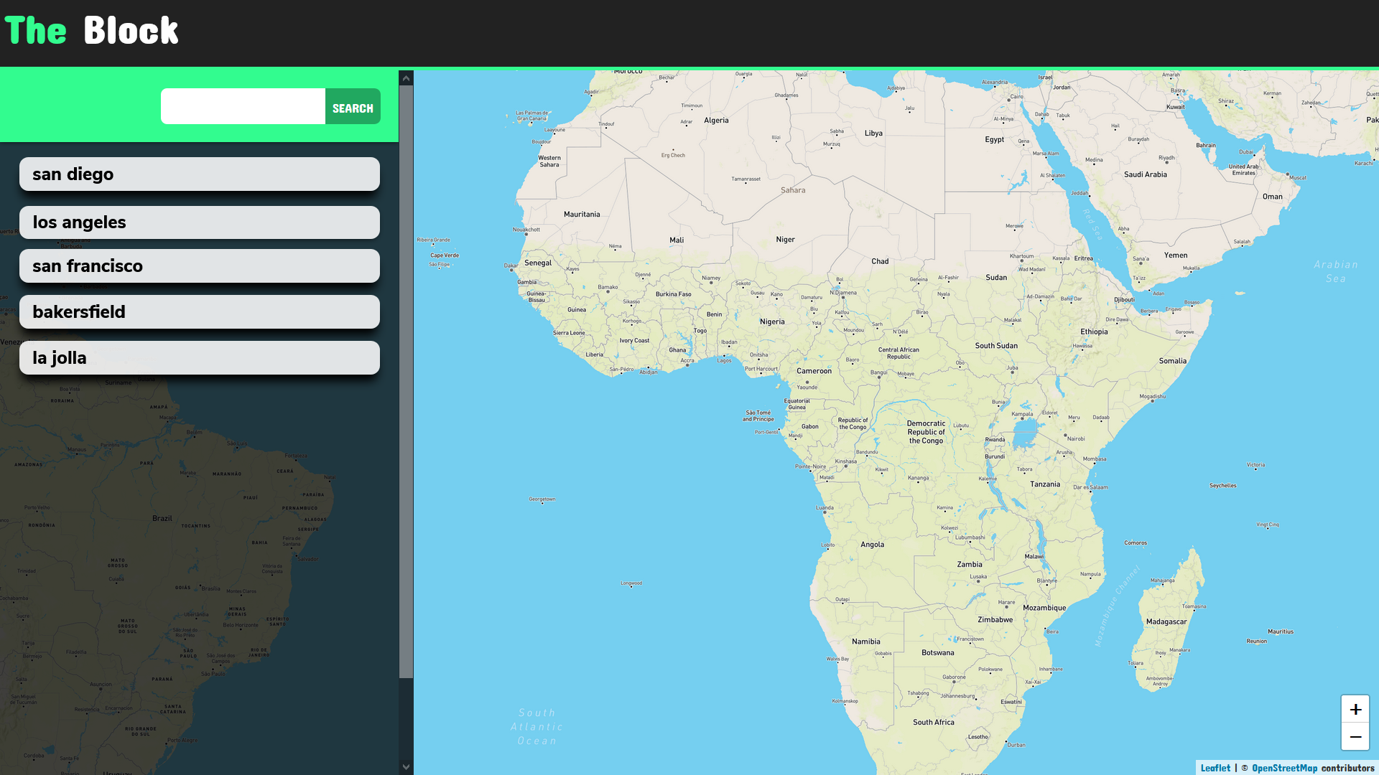This screenshot has width=1379, height=775.
Task: Select the los angeles list entry
Action: (x=199, y=222)
